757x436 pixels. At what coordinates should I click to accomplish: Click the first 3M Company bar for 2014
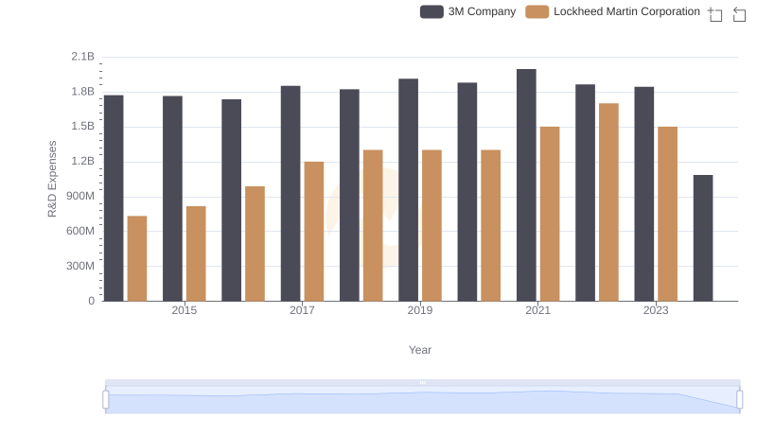(114, 199)
